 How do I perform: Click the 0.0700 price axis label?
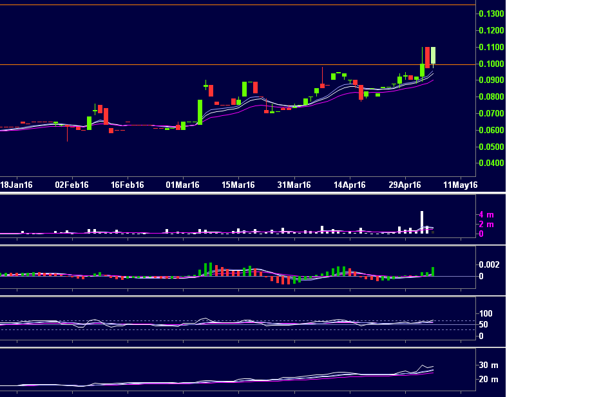click(491, 113)
